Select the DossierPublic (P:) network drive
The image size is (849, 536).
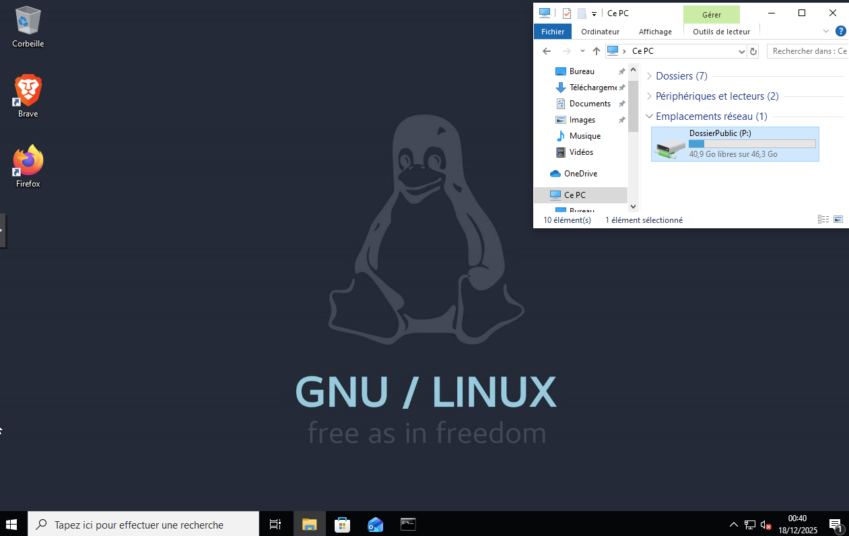pyautogui.click(x=735, y=144)
